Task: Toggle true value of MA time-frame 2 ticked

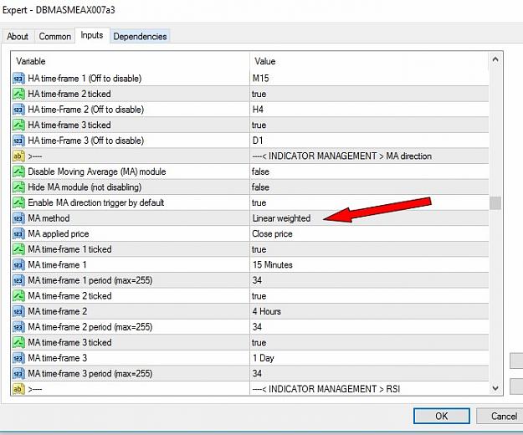Action: pyautogui.click(x=259, y=296)
